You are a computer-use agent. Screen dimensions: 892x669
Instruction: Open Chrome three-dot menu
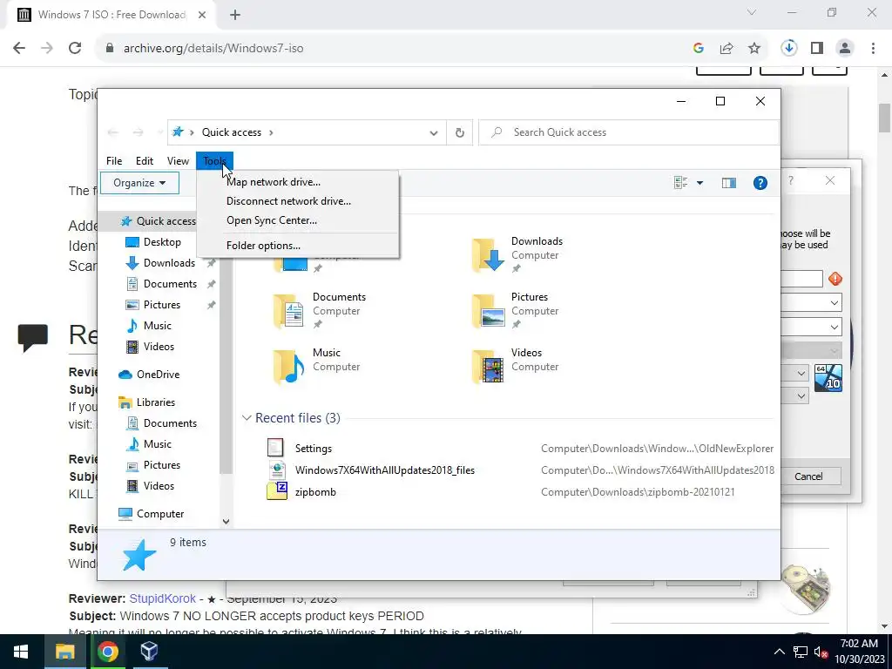pos(873,49)
